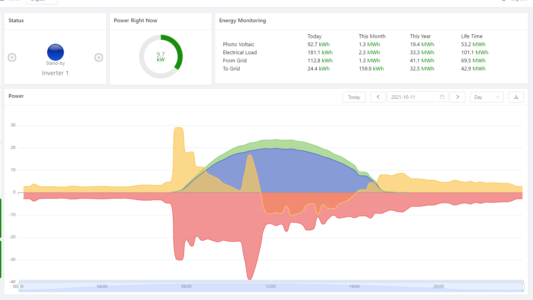The width and height of the screenshot is (533, 300).
Task: Open the Day period dropdown
Action: point(487,97)
